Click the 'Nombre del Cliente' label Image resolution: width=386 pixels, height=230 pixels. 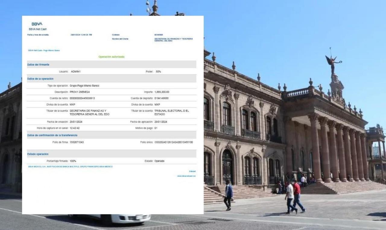point(120,39)
